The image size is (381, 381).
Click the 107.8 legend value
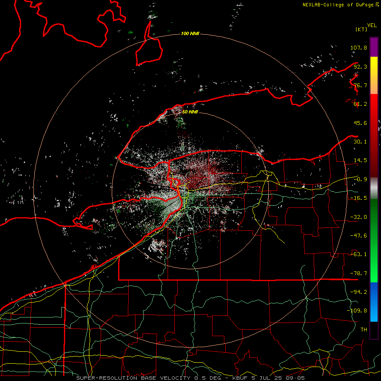359,47
